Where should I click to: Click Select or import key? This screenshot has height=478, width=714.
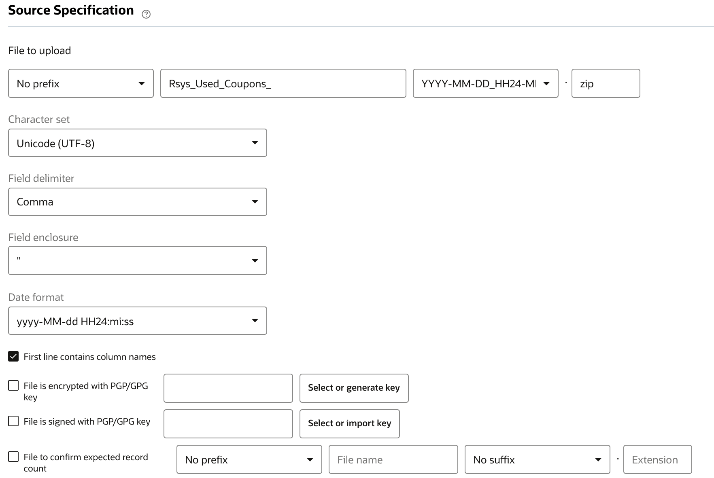[349, 423]
